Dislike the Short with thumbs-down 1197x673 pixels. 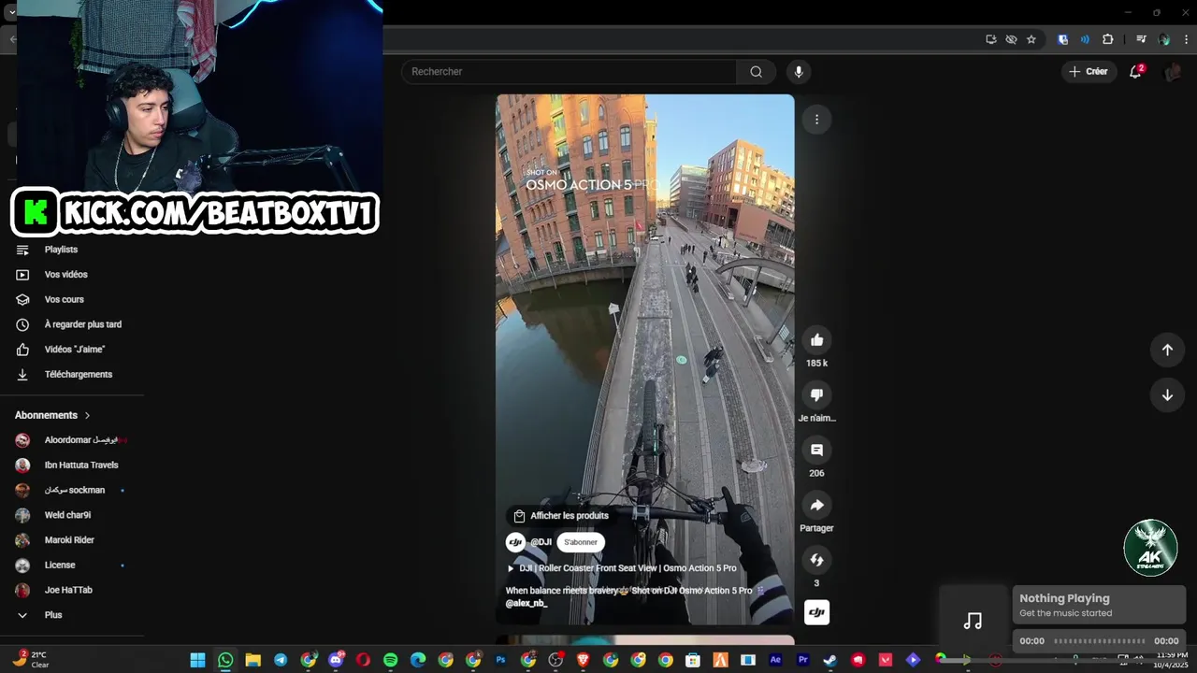coord(816,395)
